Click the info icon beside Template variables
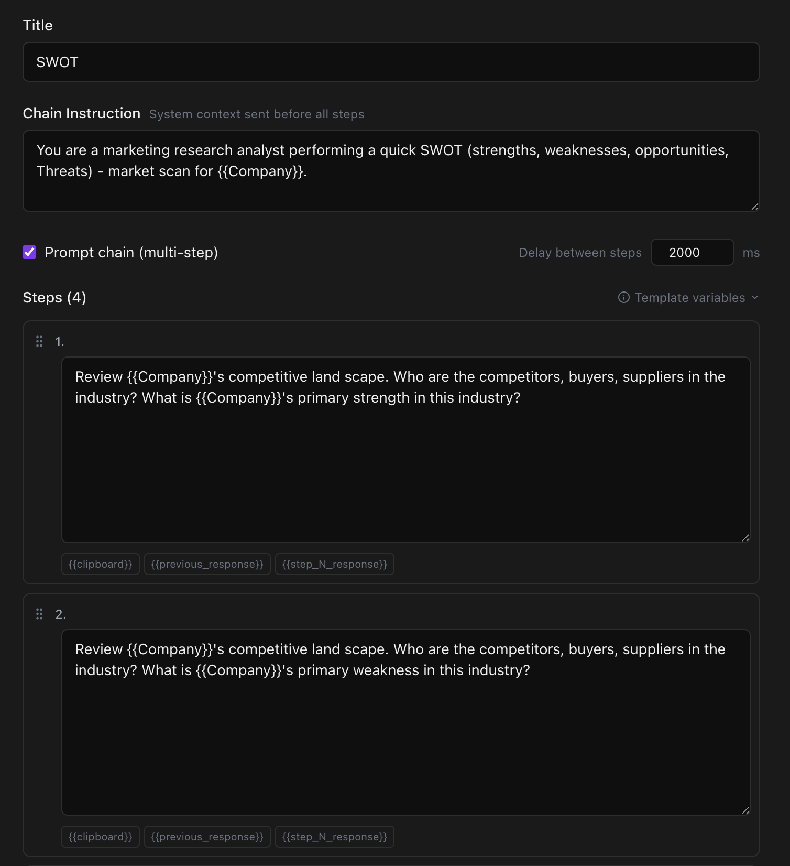Viewport: 790px width, 866px height. [623, 297]
